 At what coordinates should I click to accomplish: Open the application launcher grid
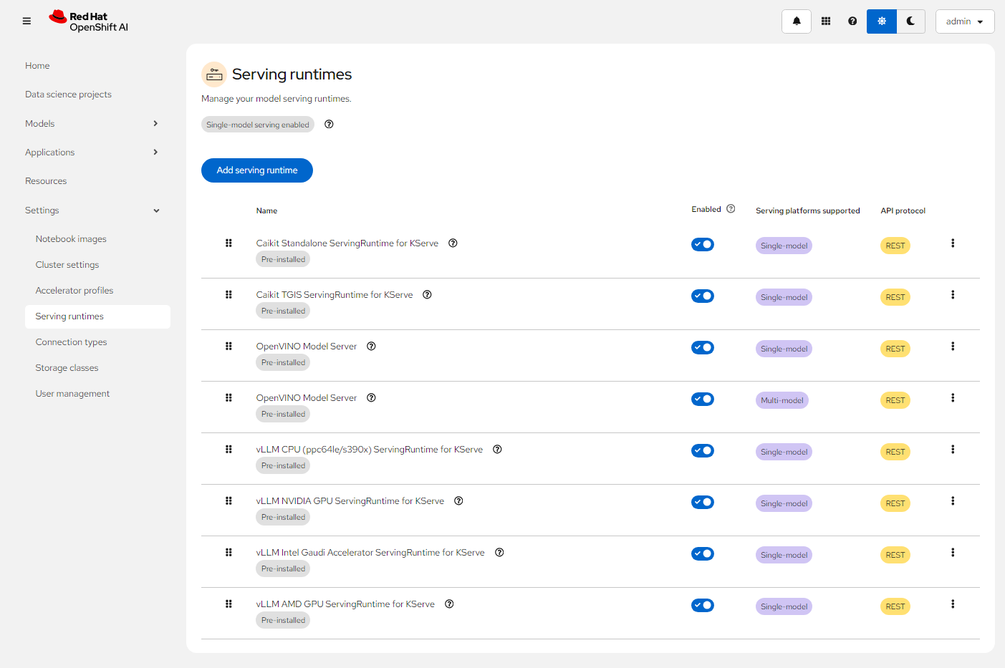click(826, 21)
